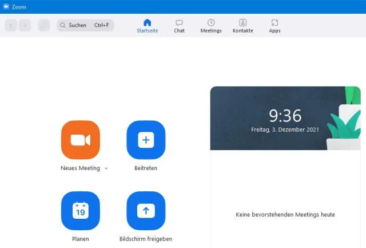The width and height of the screenshot is (366, 248).
Task: Click the back navigation arrow
Action: click(x=11, y=25)
